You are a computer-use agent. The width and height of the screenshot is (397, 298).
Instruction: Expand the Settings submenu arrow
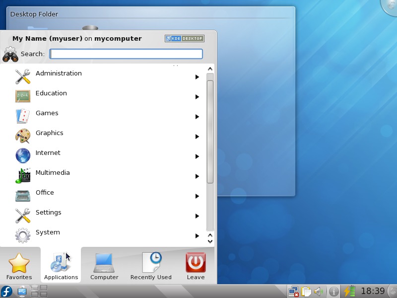[x=197, y=216]
